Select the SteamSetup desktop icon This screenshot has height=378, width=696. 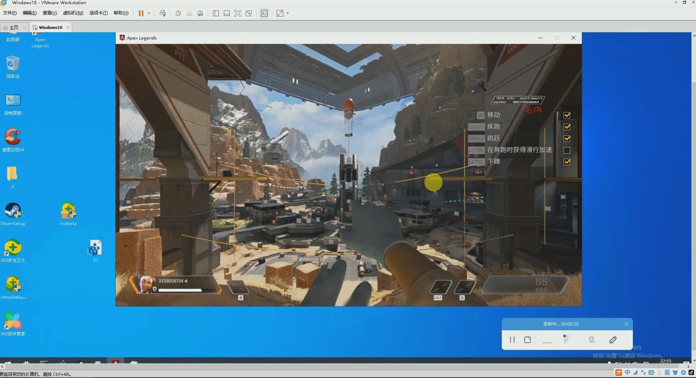[13, 214]
